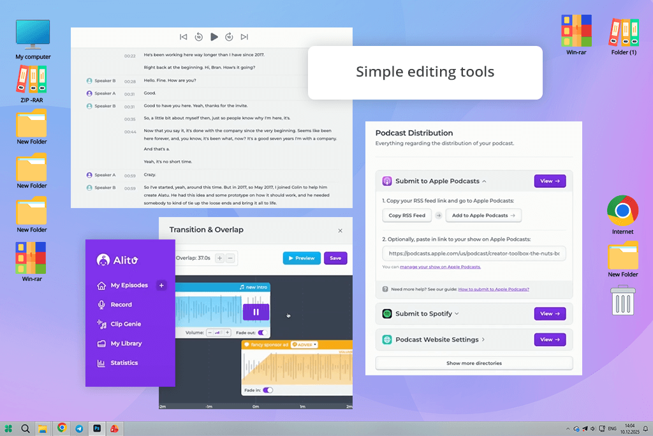Open Chrome from the taskbar
Image resolution: width=653 pixels, height=436 pixels.
(62, 428)
